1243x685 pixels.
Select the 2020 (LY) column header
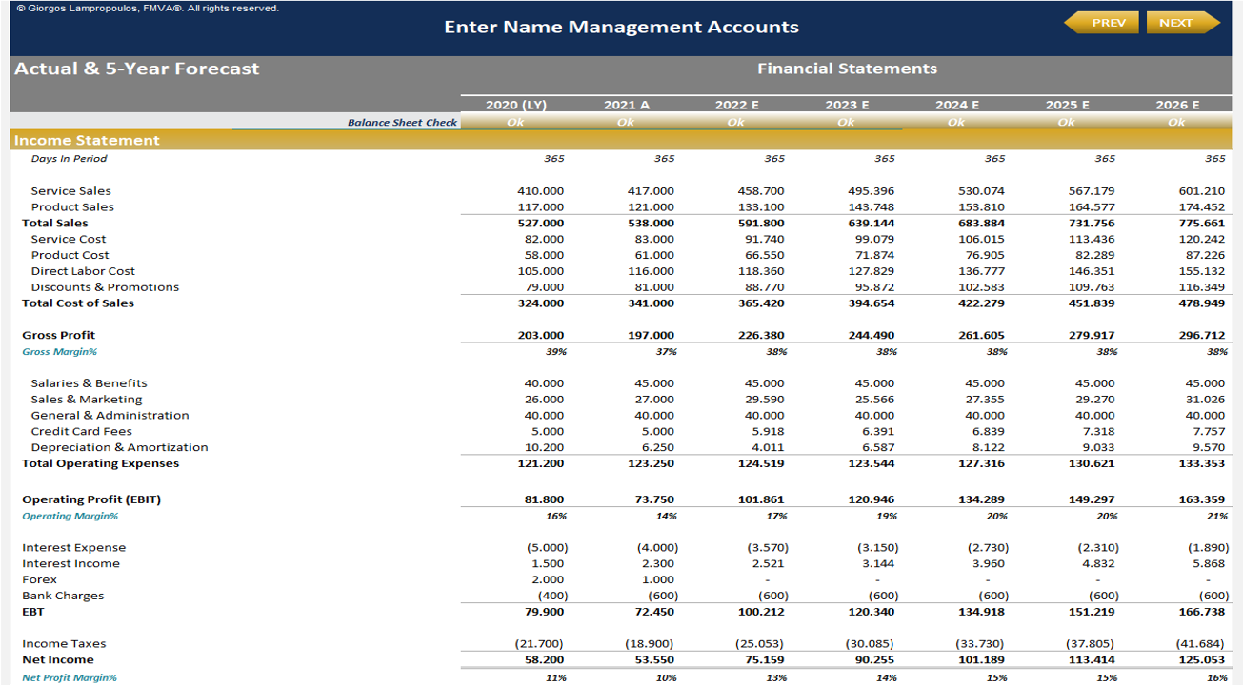pyautogui.click(x=515, y=105)
